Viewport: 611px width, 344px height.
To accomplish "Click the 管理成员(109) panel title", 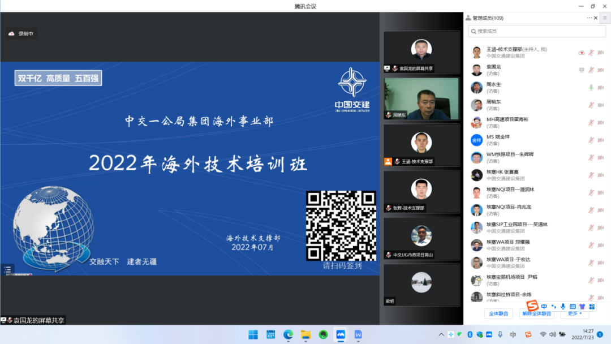I will point(488,18).
